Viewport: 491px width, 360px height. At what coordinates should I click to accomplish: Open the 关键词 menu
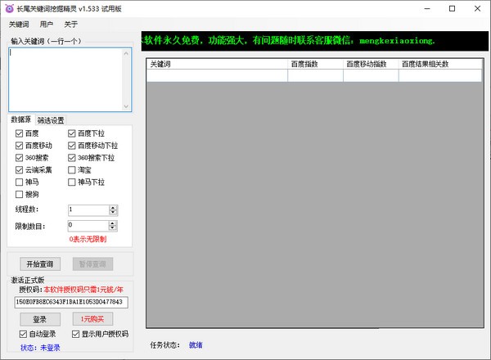[19, 25]
